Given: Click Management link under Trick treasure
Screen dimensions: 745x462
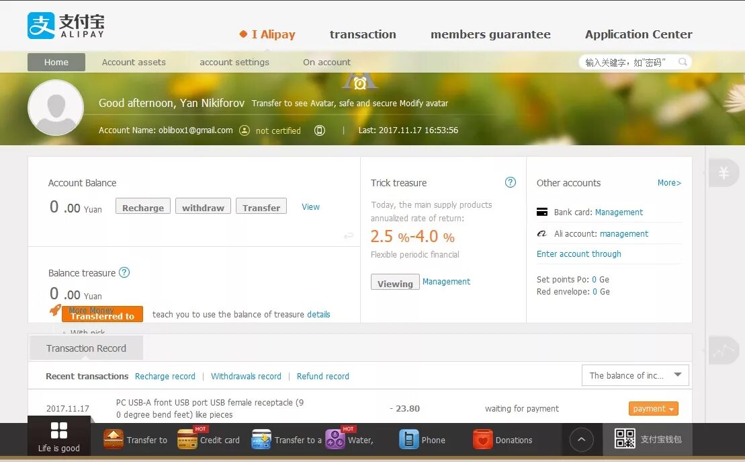Looking at the screenshot, I should point(446,282).
